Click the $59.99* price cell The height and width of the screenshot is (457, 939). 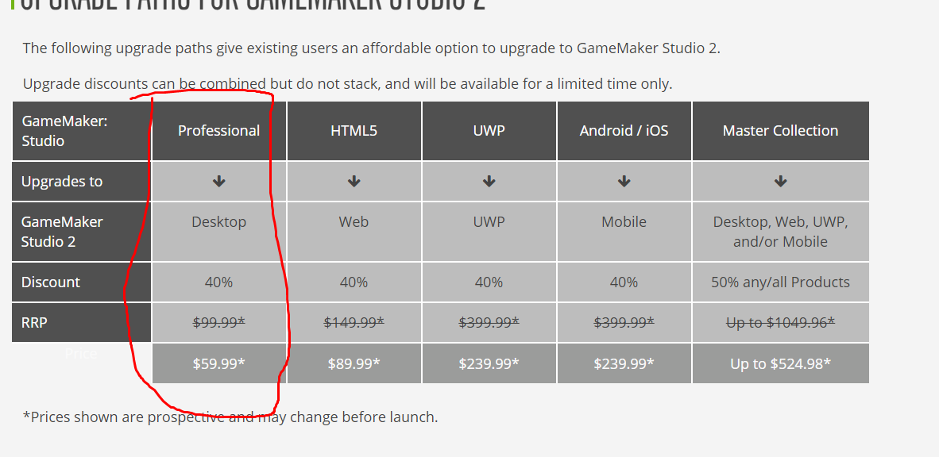(x=218, y=363)
